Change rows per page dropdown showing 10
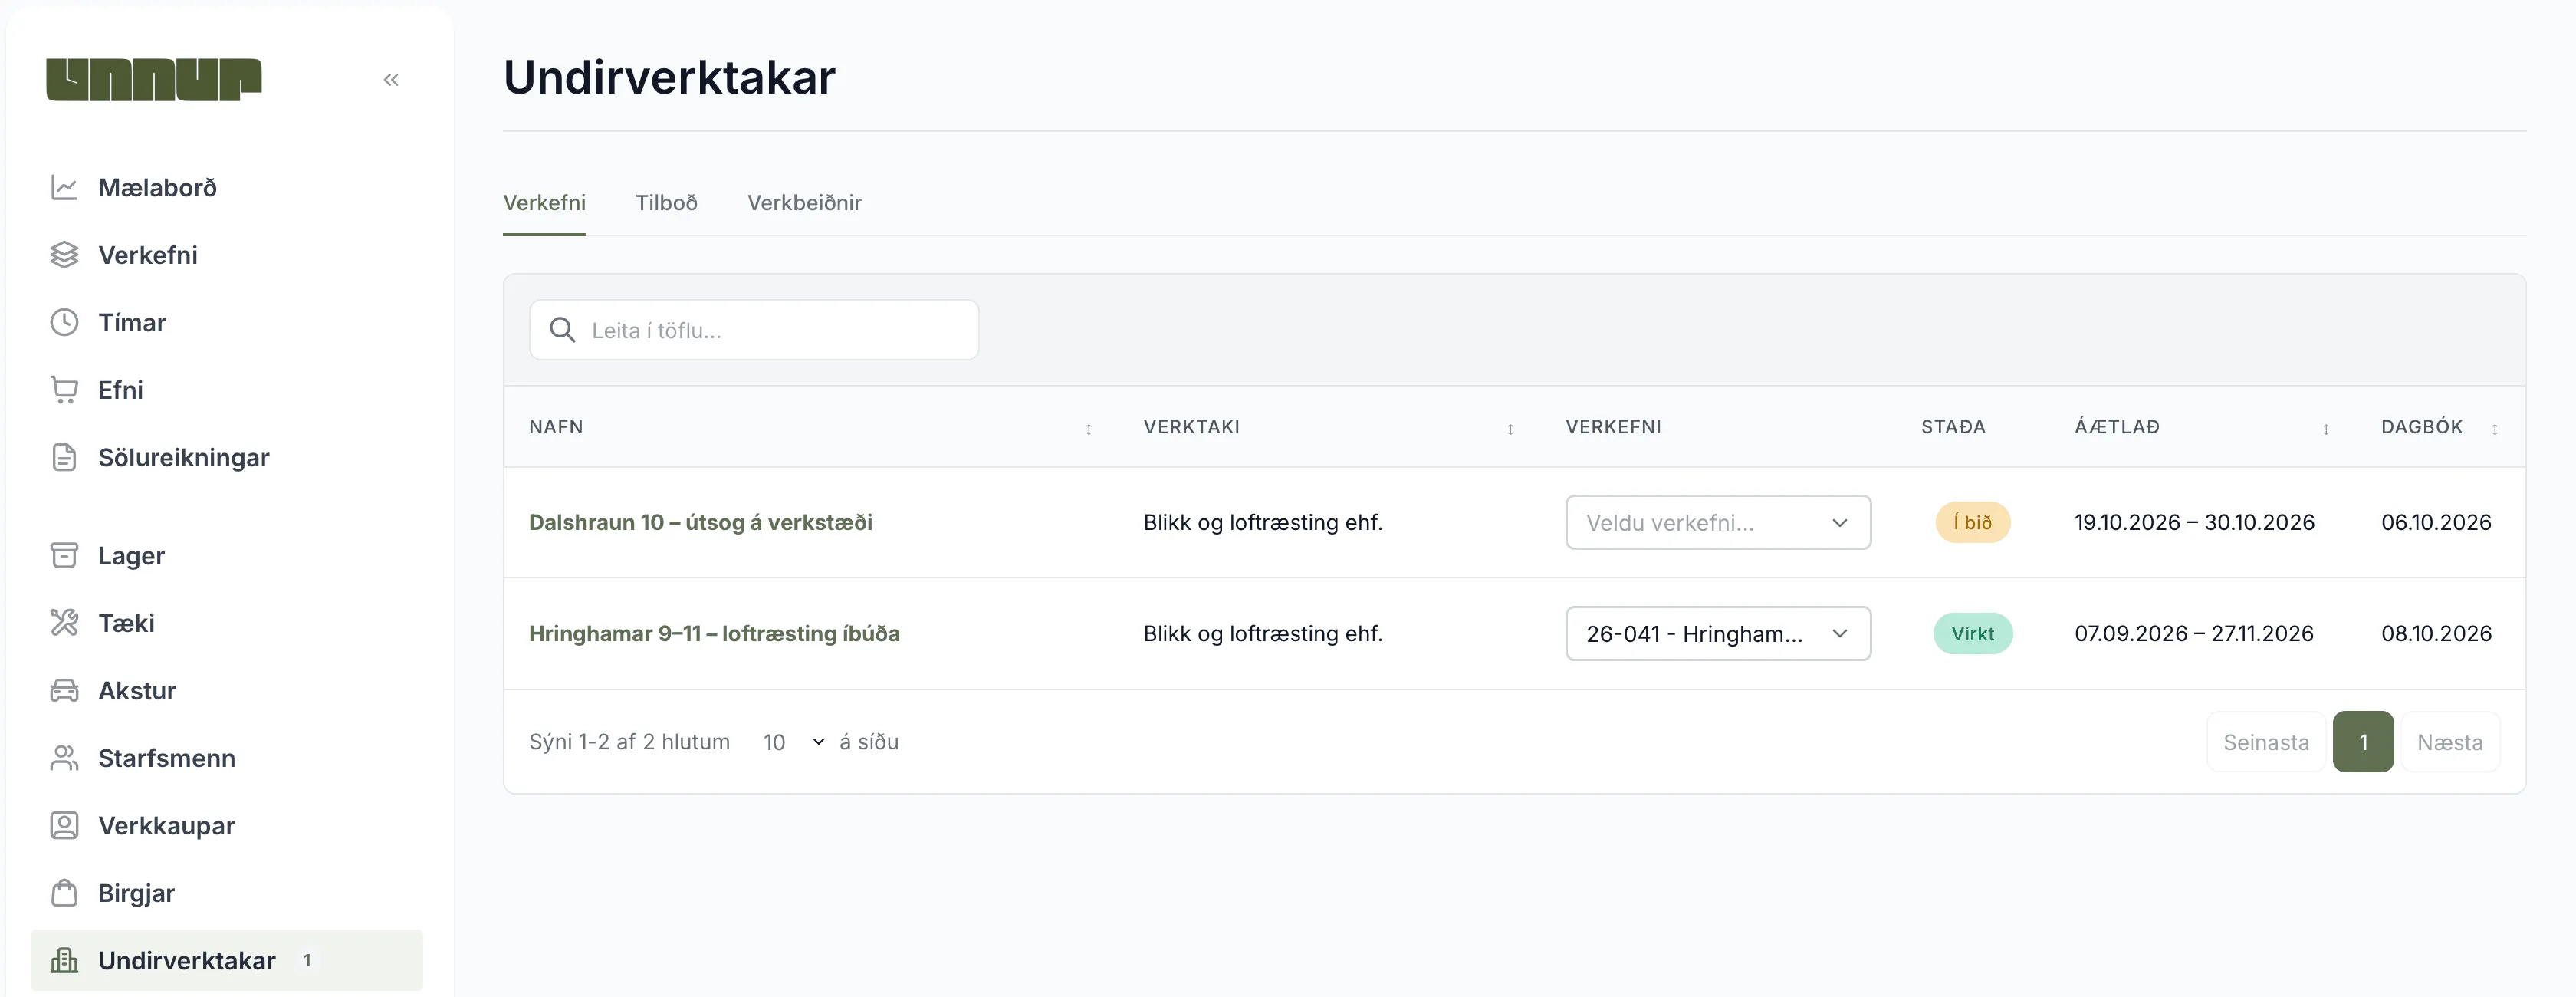Viewport: 2576px width, 997px height. pos(794,742)
